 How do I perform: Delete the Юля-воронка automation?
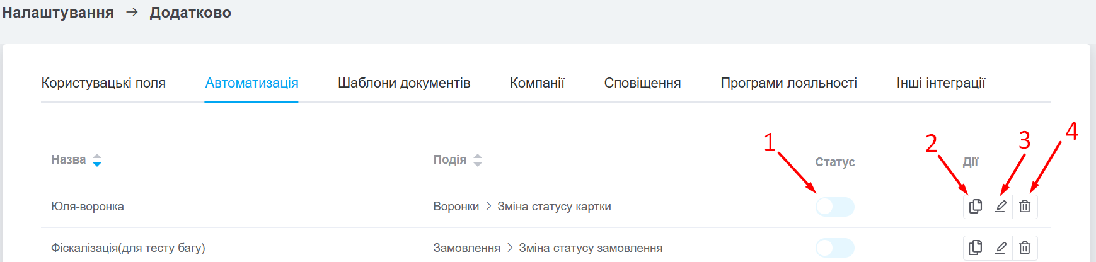(1025, 206)
